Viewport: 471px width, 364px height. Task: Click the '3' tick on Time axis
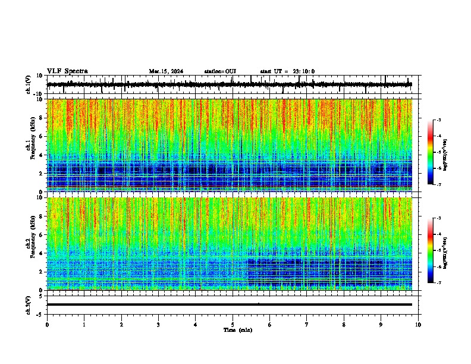[158, 325]
